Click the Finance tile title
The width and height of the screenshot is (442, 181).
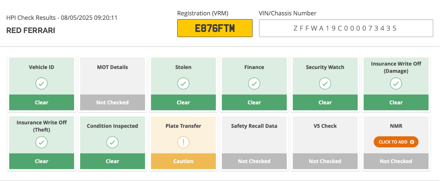coord(254,67)
